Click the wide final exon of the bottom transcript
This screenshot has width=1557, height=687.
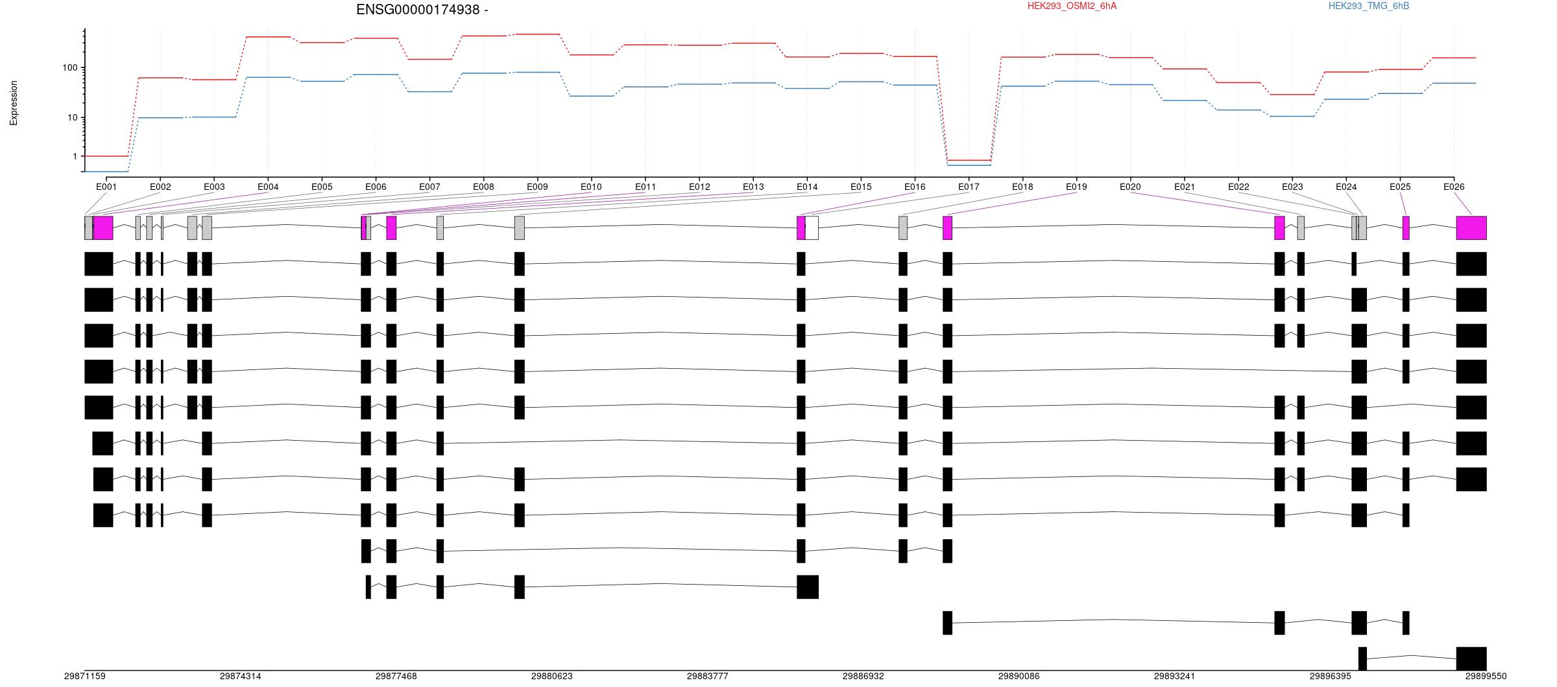(1471, 658)
